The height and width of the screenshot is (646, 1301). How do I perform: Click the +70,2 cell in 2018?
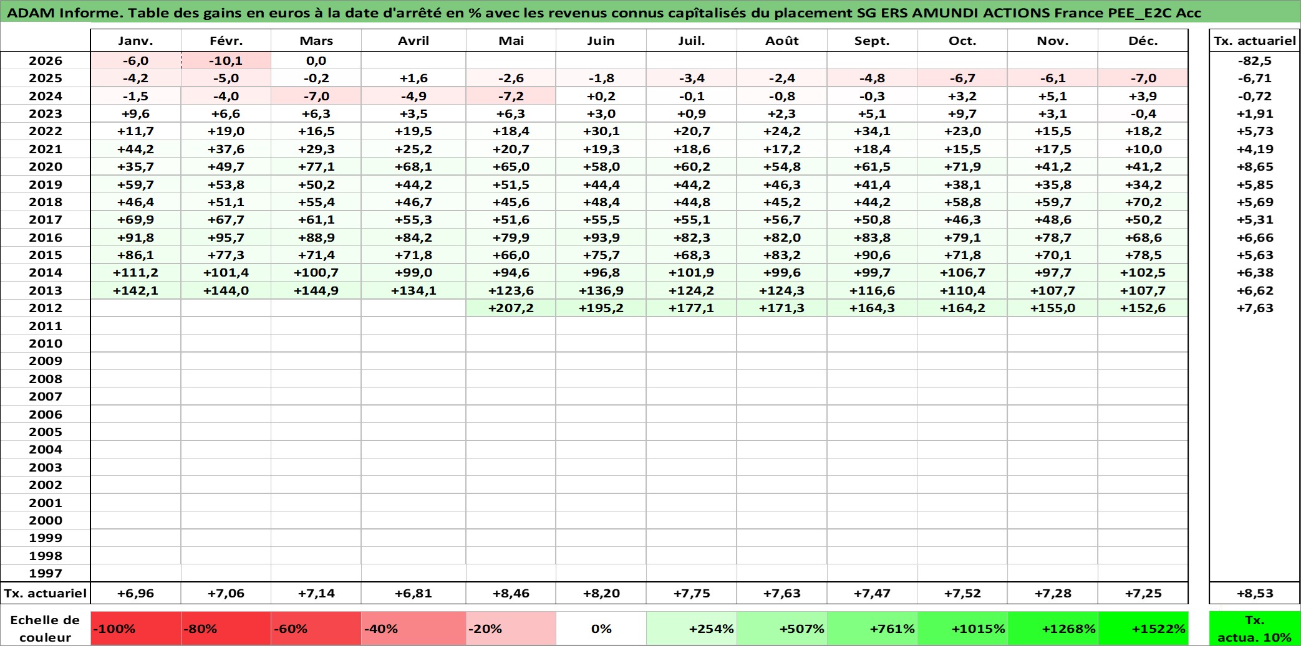1143,202
